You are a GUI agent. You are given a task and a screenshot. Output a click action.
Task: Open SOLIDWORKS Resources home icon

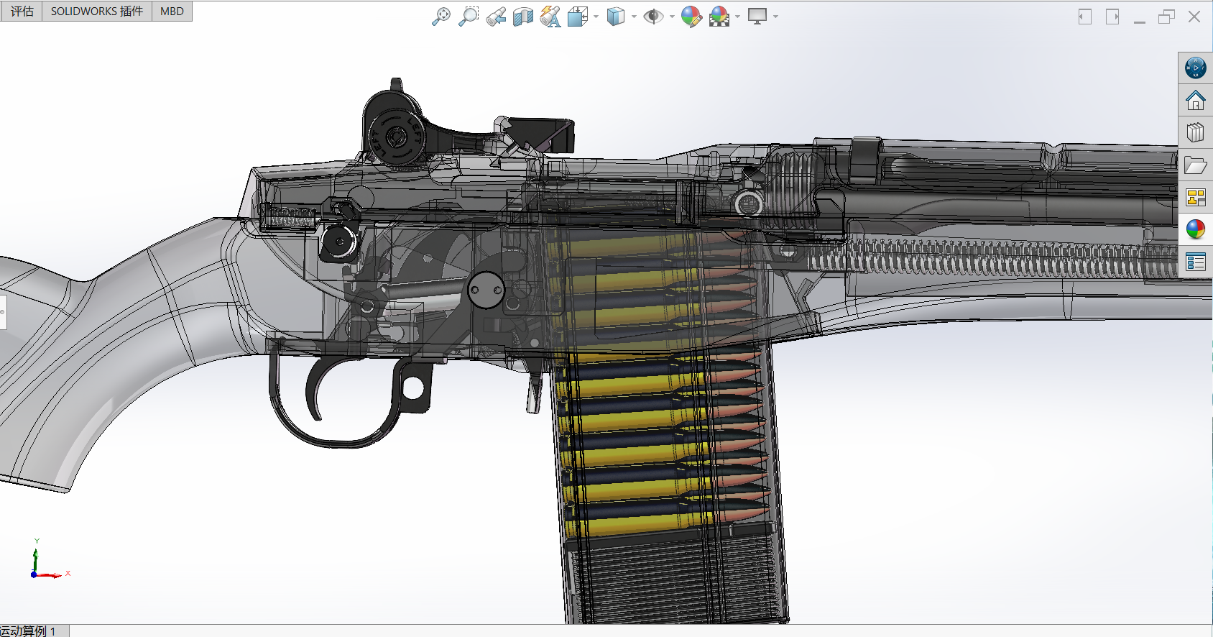pyautogui.click(x=1196, y=100)
